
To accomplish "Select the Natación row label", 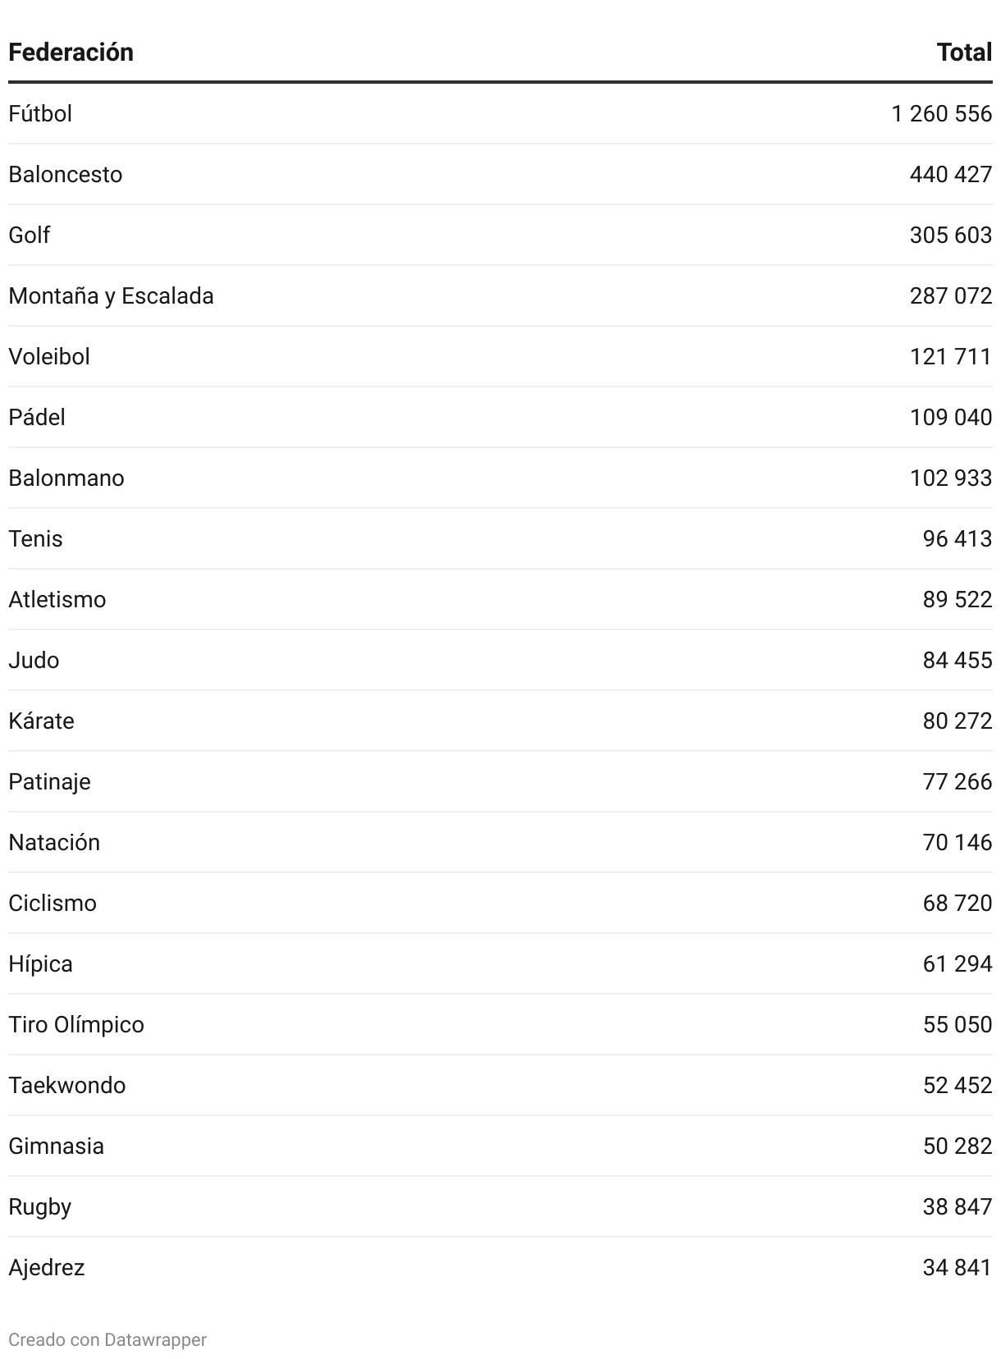I will point(54,842).
